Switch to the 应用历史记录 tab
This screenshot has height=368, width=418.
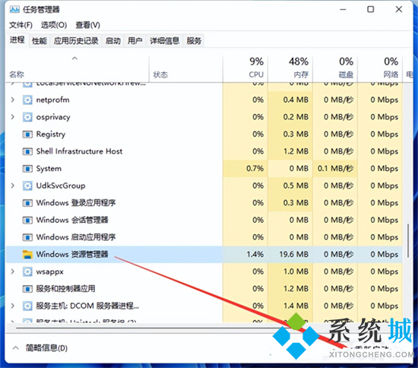pos(76,41)
